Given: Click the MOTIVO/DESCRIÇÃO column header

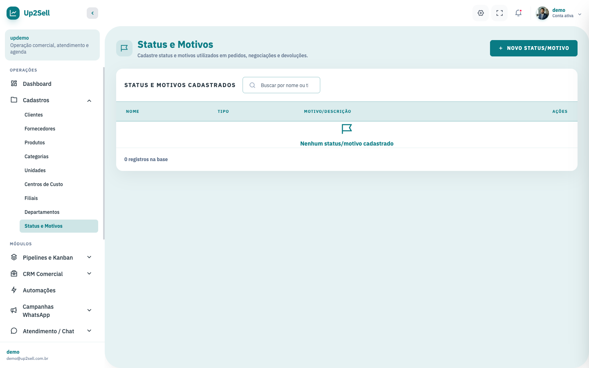Looking at the screenshot, I should tap(328, 112).
